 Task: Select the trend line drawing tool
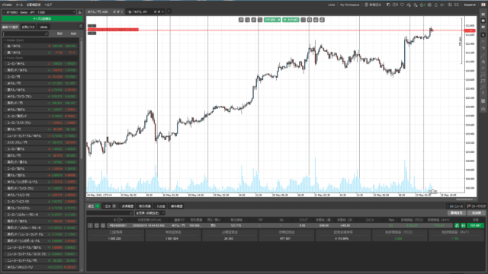point(483,56)
